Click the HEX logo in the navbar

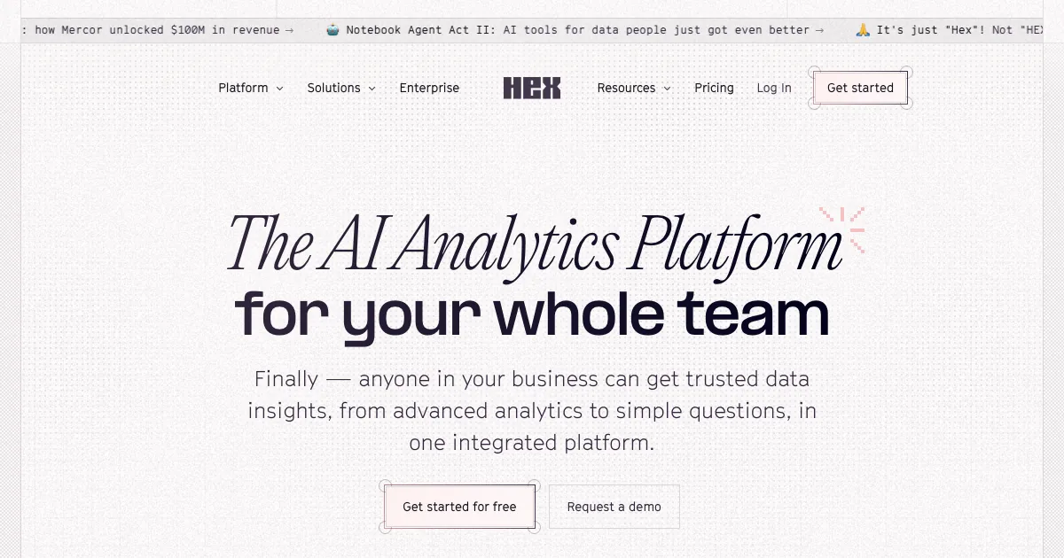(x=532, y=88)
